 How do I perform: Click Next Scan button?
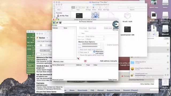click(92, 28)
